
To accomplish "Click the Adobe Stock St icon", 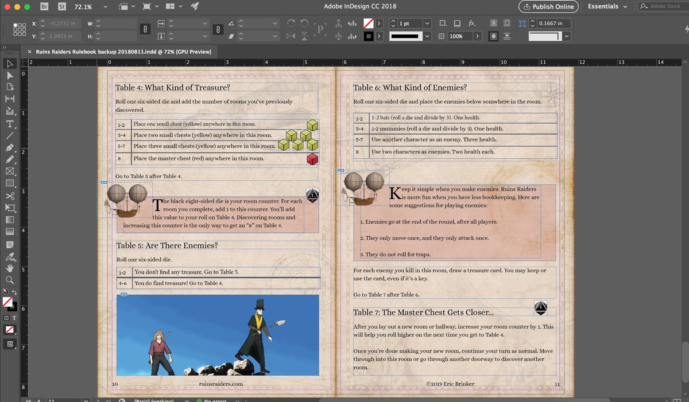I will coord(62,7).
